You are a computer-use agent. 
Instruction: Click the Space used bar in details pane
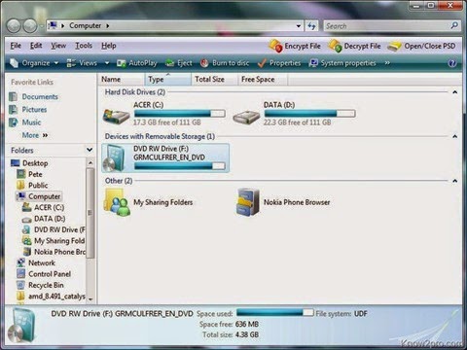pos(275,313)
